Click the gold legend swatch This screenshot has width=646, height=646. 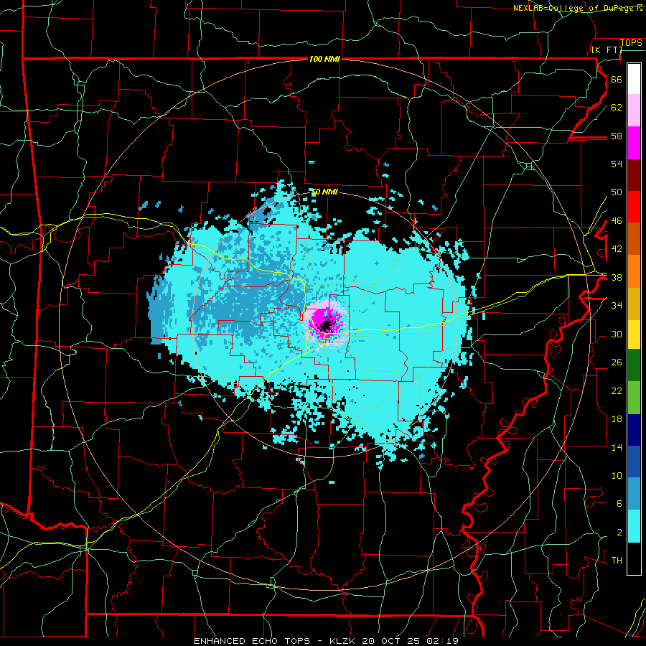pyautogui.click(x=634, y=304)
